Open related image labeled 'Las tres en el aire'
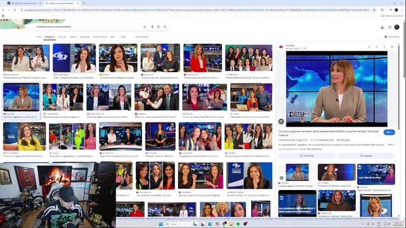 [376, 174]
